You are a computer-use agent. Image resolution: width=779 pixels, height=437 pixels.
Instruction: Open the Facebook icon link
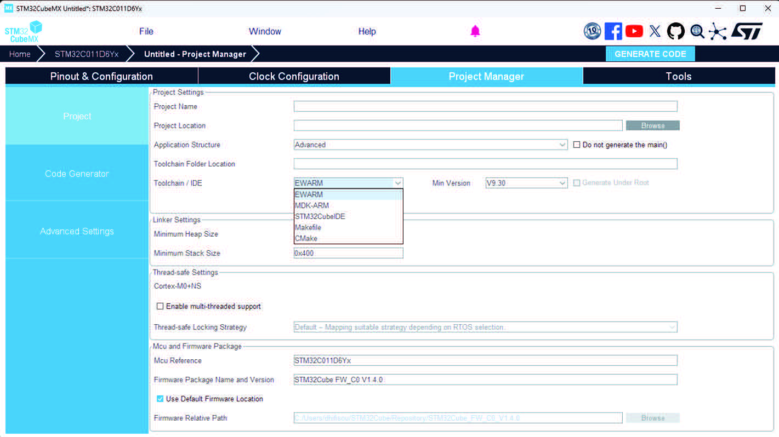coord(613,31)
